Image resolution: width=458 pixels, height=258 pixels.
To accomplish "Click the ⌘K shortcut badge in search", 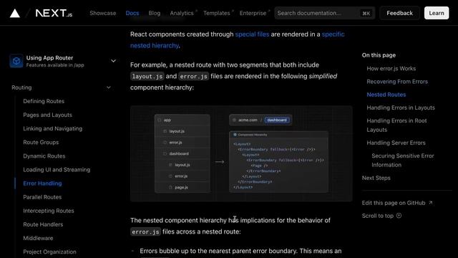I will (366, 13).
